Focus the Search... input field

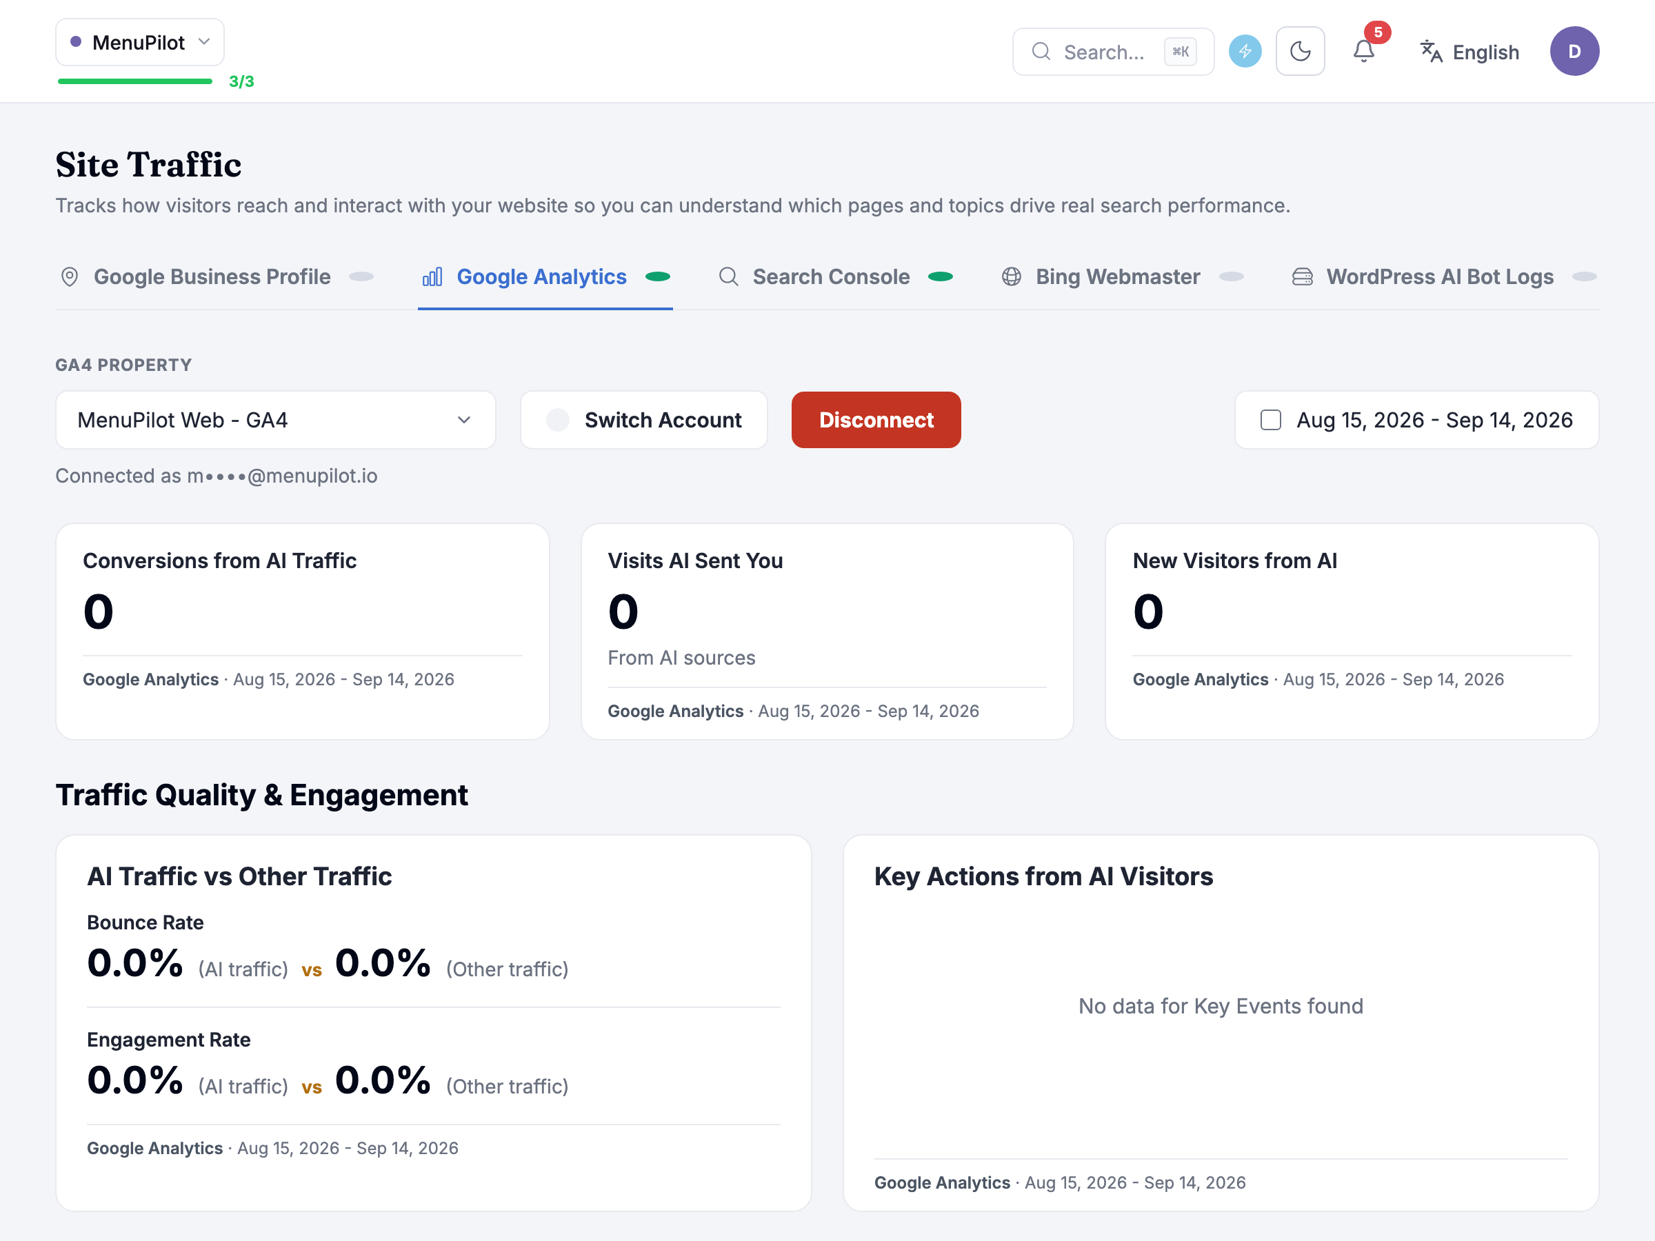1113,52
